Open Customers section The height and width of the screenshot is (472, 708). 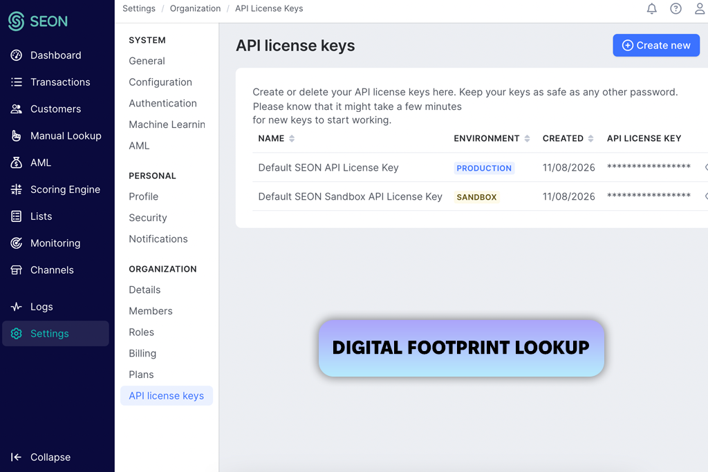[55, 108]
